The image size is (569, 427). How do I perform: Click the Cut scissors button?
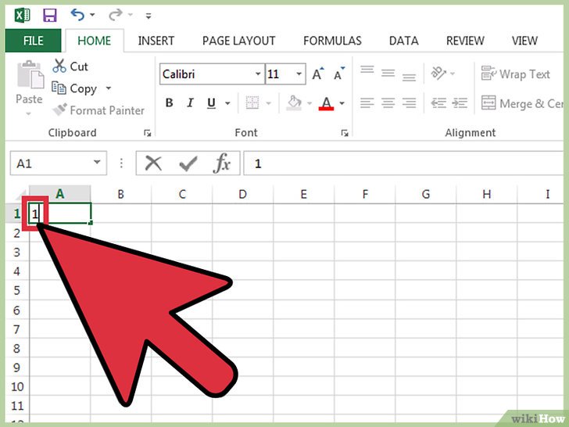[70, 66]
